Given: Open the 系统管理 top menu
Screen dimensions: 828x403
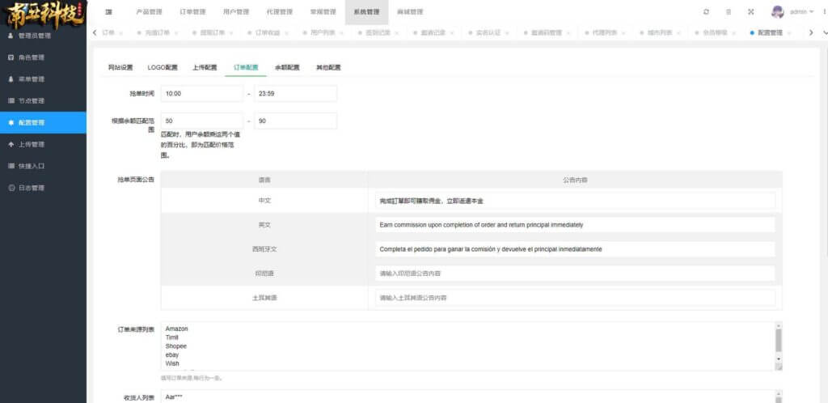Looking at the screenshot, I should 366,11.
